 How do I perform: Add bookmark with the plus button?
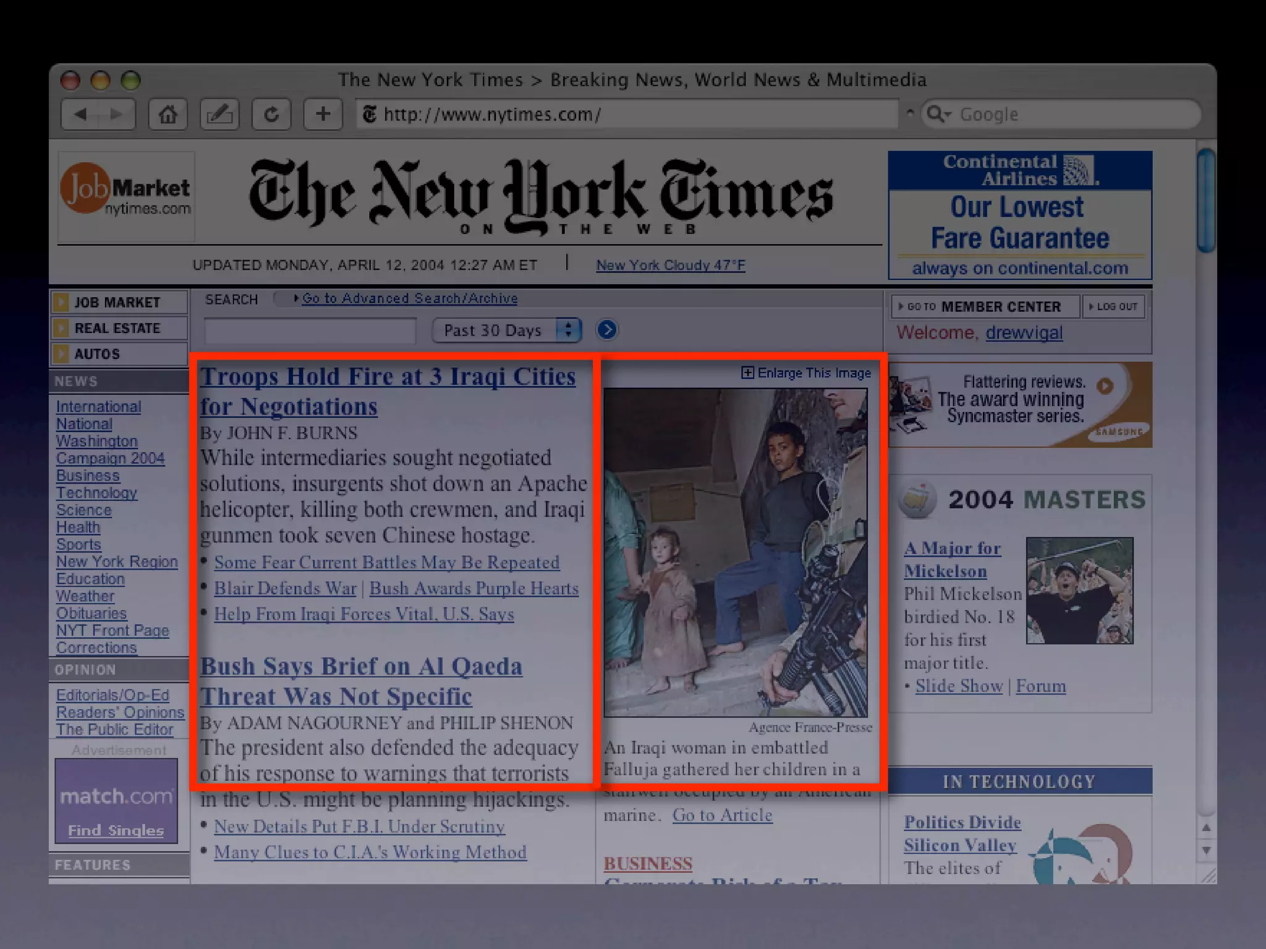pos(323,114)
